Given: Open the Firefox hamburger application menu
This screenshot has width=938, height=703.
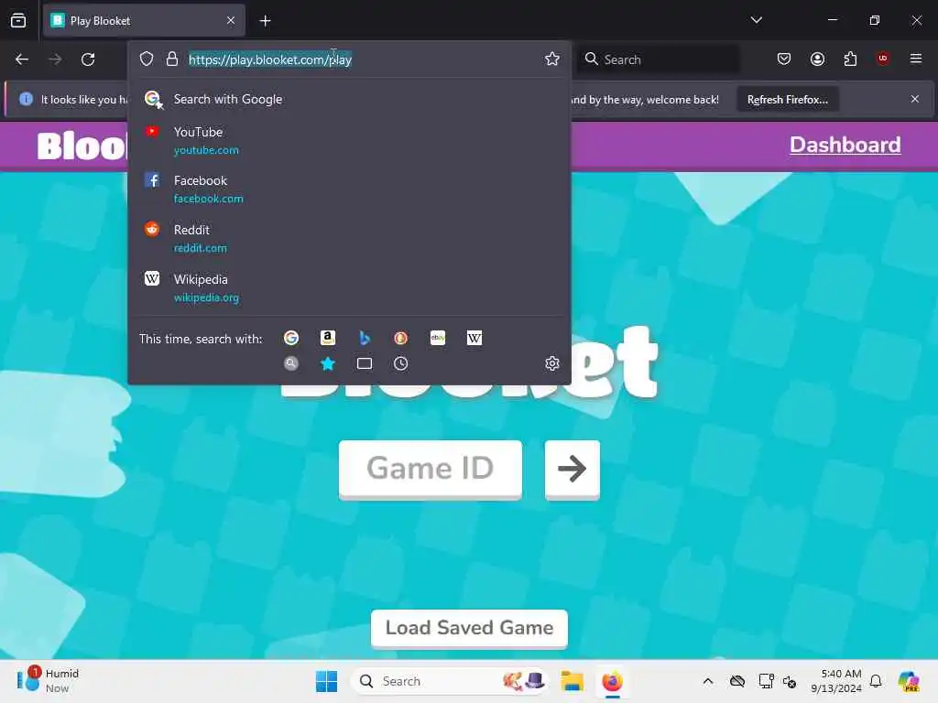Looking at the screenshot, I should tap(915, 59).
